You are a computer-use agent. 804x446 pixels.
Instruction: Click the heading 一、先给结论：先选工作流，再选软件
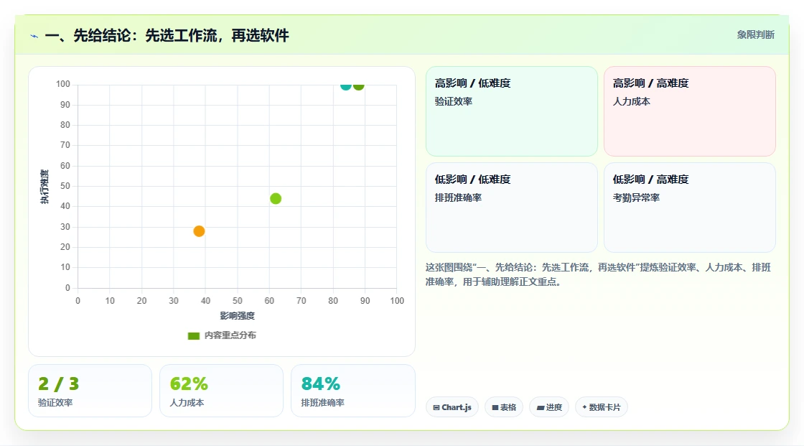tap(167, 35)
